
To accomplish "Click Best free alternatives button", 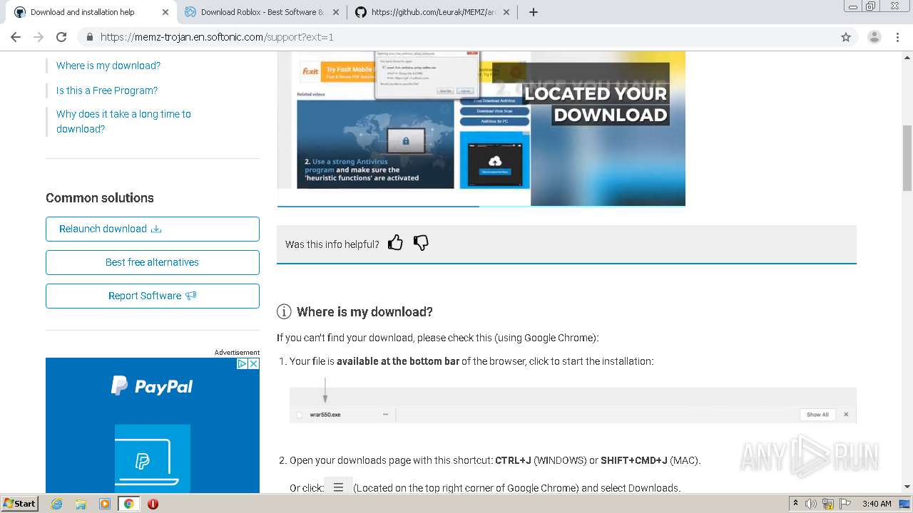I will [x=153, y=262].
